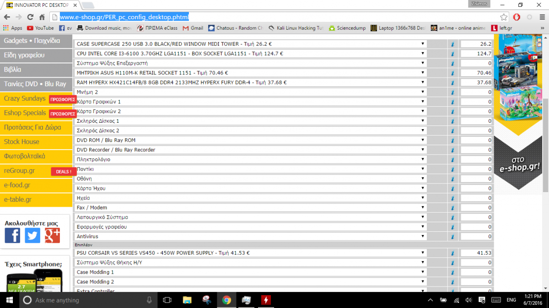Expand the Κάρτα Γραφικών 1 dropdown
The image size is (549, 308).
251,102
